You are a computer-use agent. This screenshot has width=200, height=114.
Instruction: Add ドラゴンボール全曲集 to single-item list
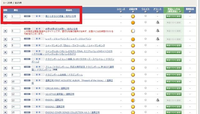click(x=174, y=75)
